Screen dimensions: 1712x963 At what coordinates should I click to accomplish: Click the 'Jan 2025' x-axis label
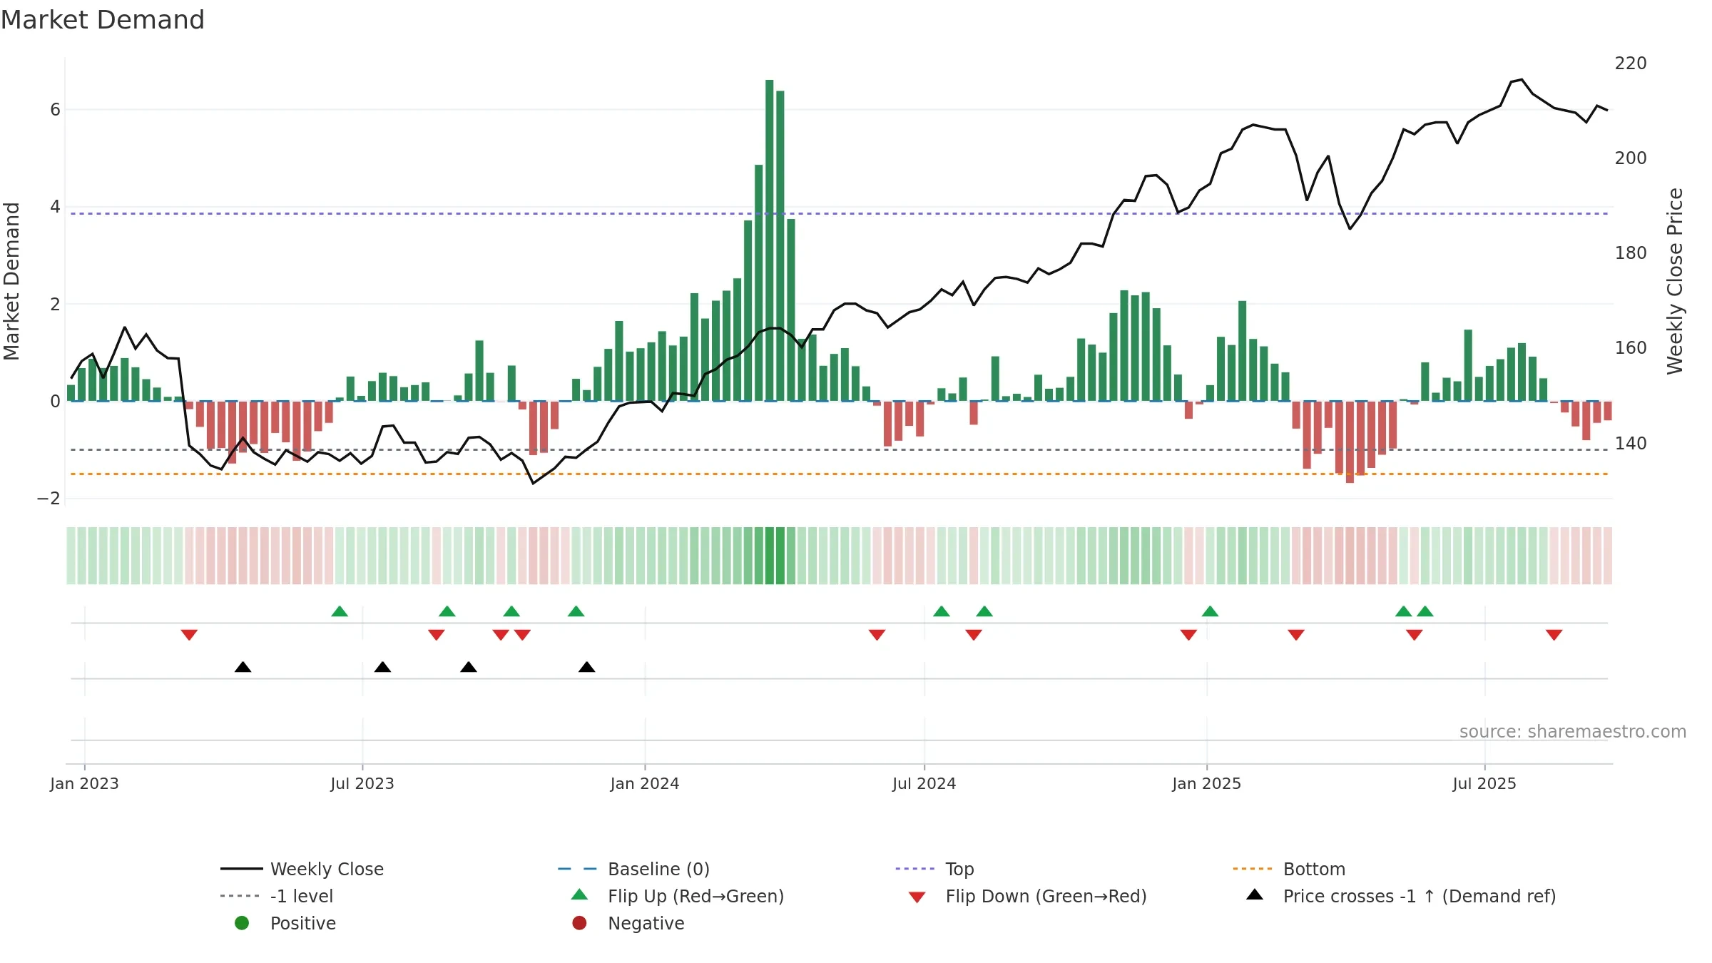tap(1207, 783)
